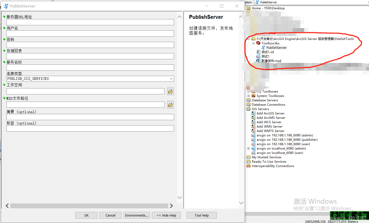
Task: Click the horizontal scrollbar left arrow
Action: coord(7,206)
